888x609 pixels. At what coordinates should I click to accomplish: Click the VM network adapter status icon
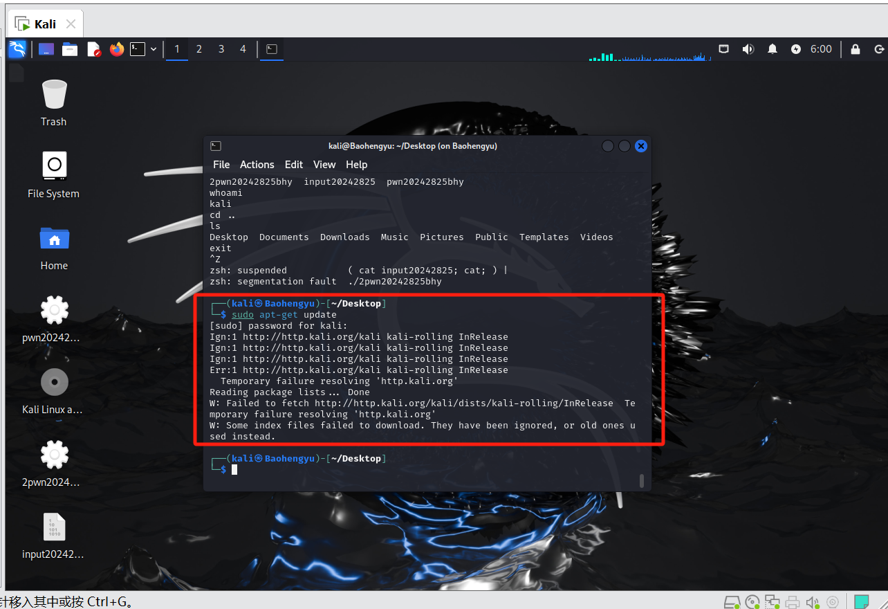773,602
